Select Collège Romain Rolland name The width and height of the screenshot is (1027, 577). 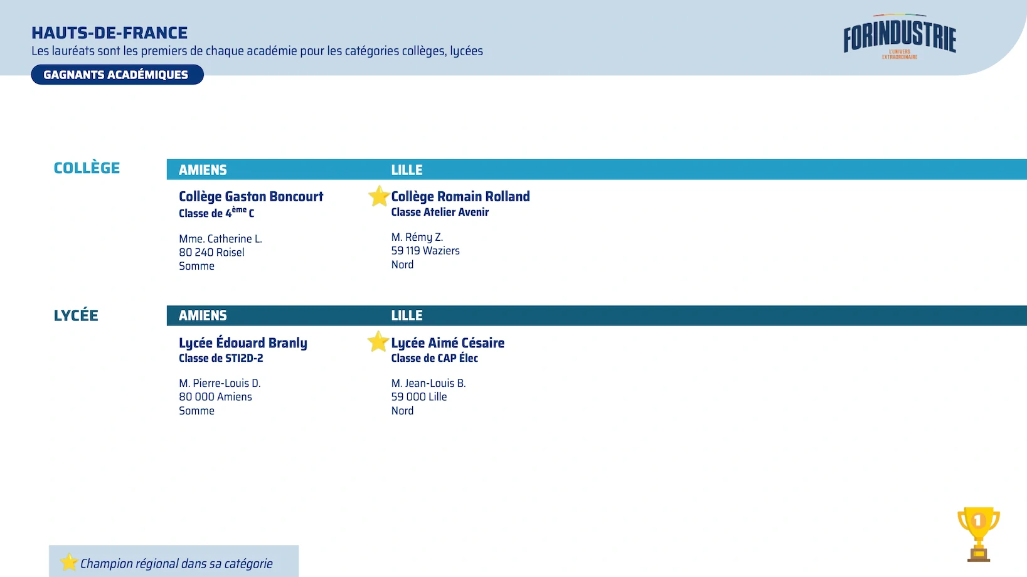coord(460,196)
